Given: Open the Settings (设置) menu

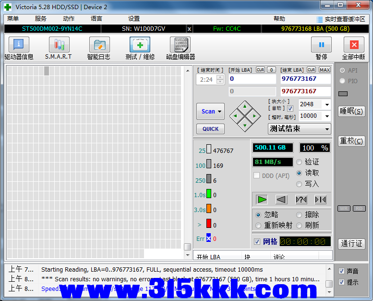Looking at the screenshot, I should click(x=134, y=19).
